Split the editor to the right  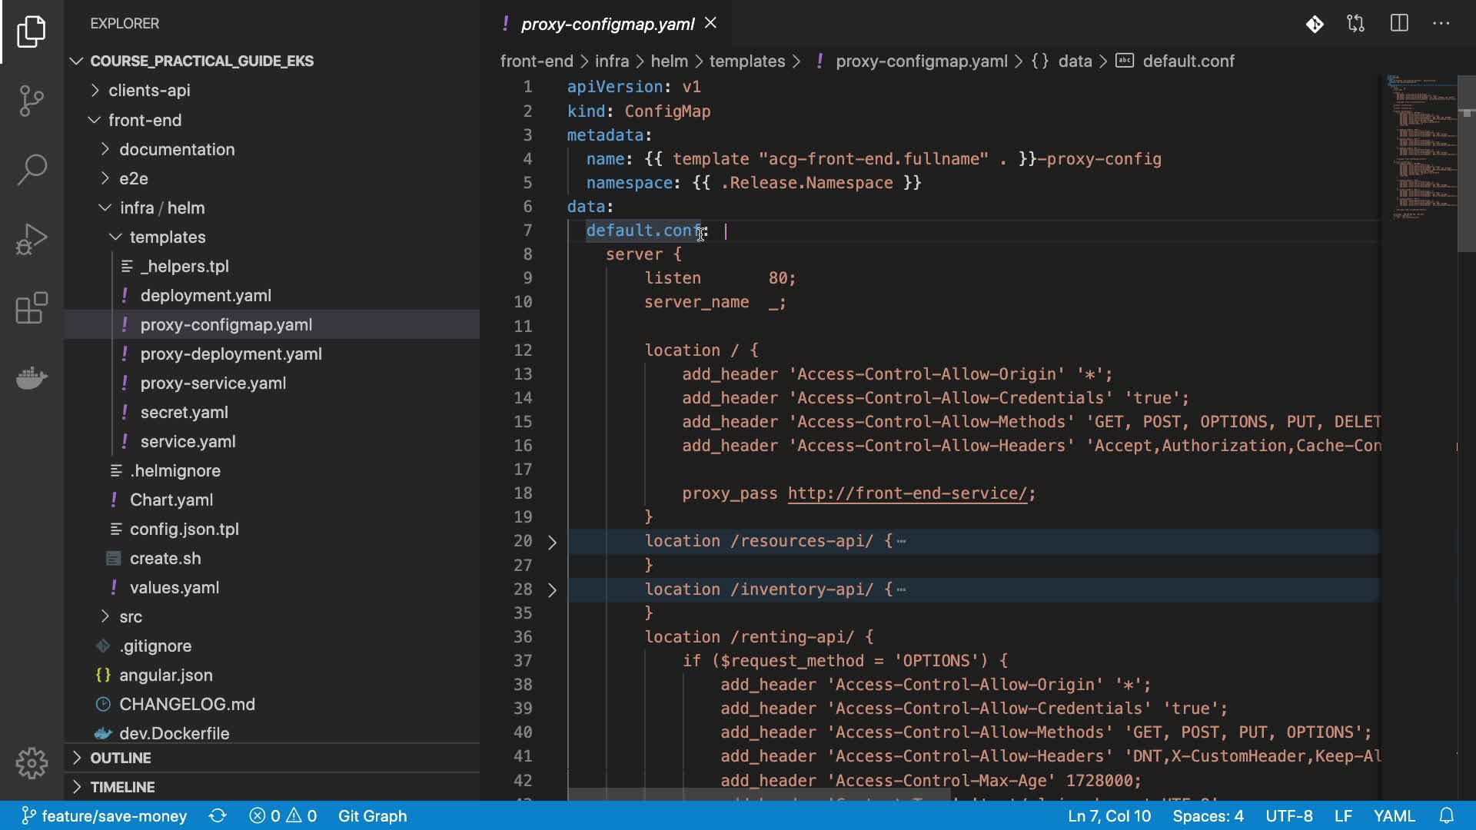click(1399, 24)
